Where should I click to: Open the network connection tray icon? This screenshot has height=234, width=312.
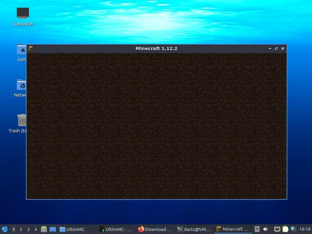tap(277, 229)
